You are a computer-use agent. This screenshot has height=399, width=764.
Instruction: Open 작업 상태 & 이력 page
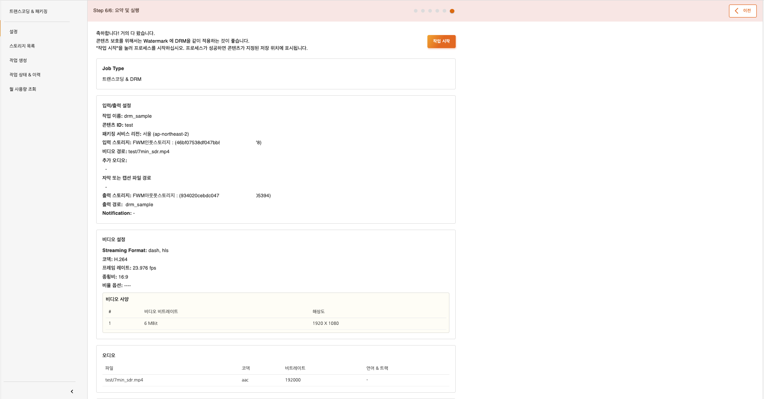pos(25,75)
